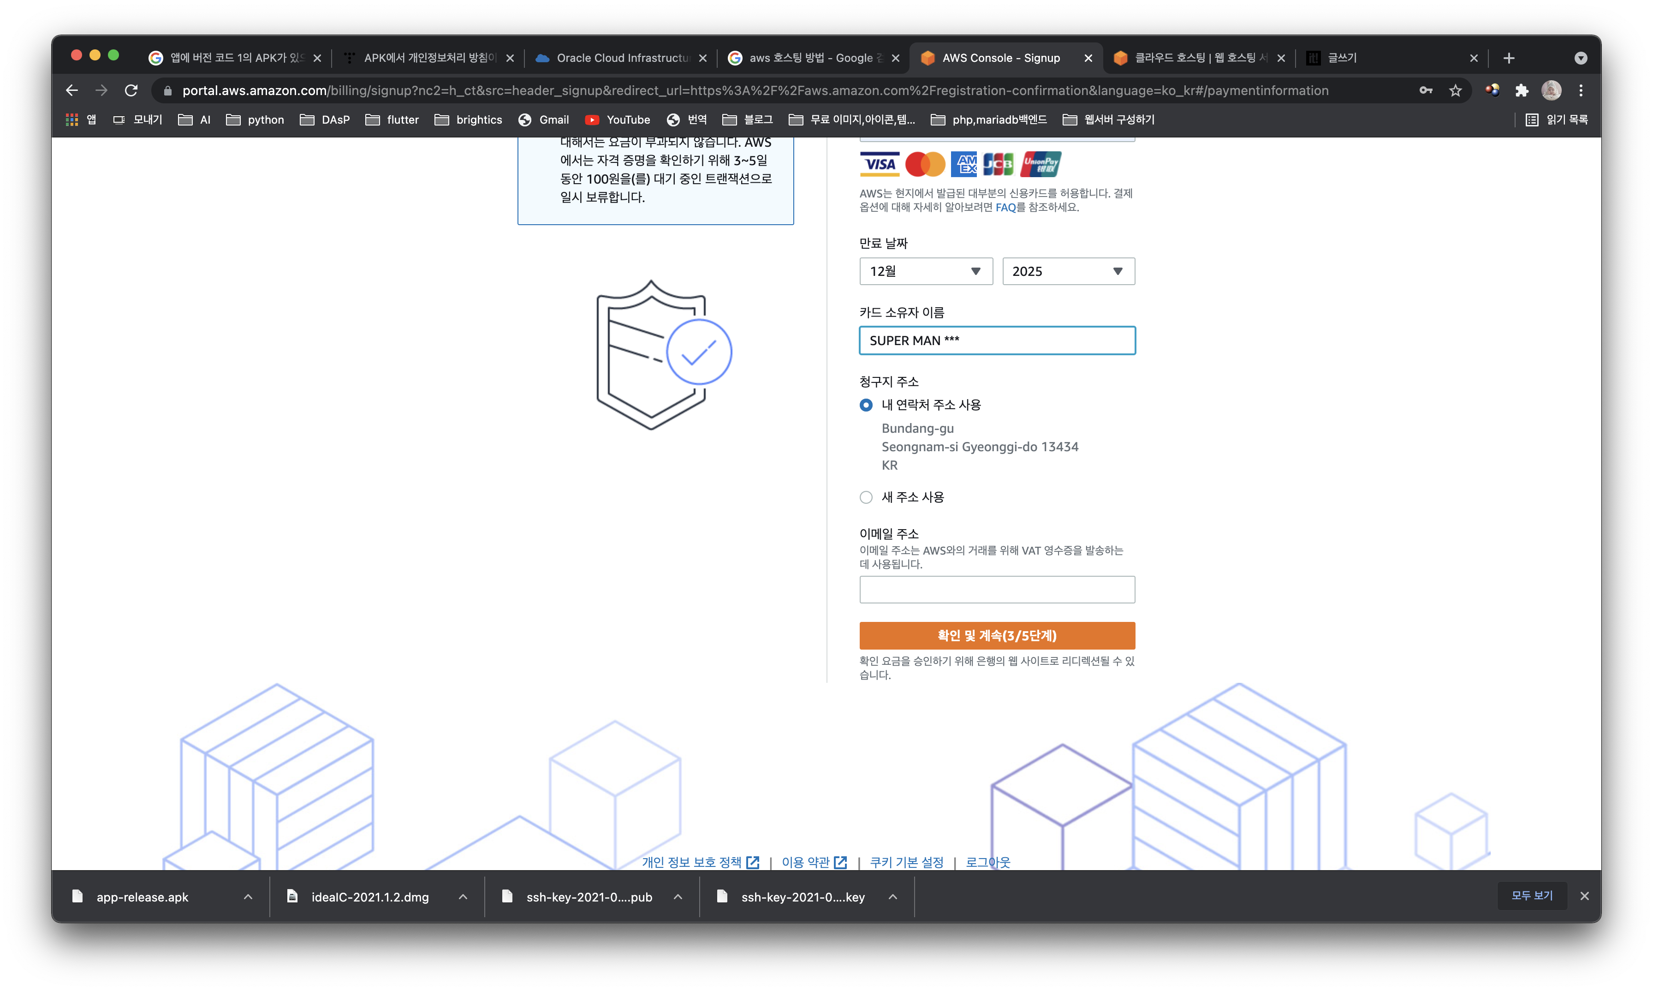Open the FAQ link under the card logos
This screenshot has height=991, width=1653.
[x=1005, y=208]
